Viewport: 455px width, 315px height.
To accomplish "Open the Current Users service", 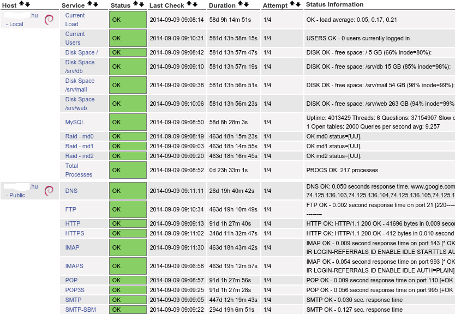I will 75,38.
